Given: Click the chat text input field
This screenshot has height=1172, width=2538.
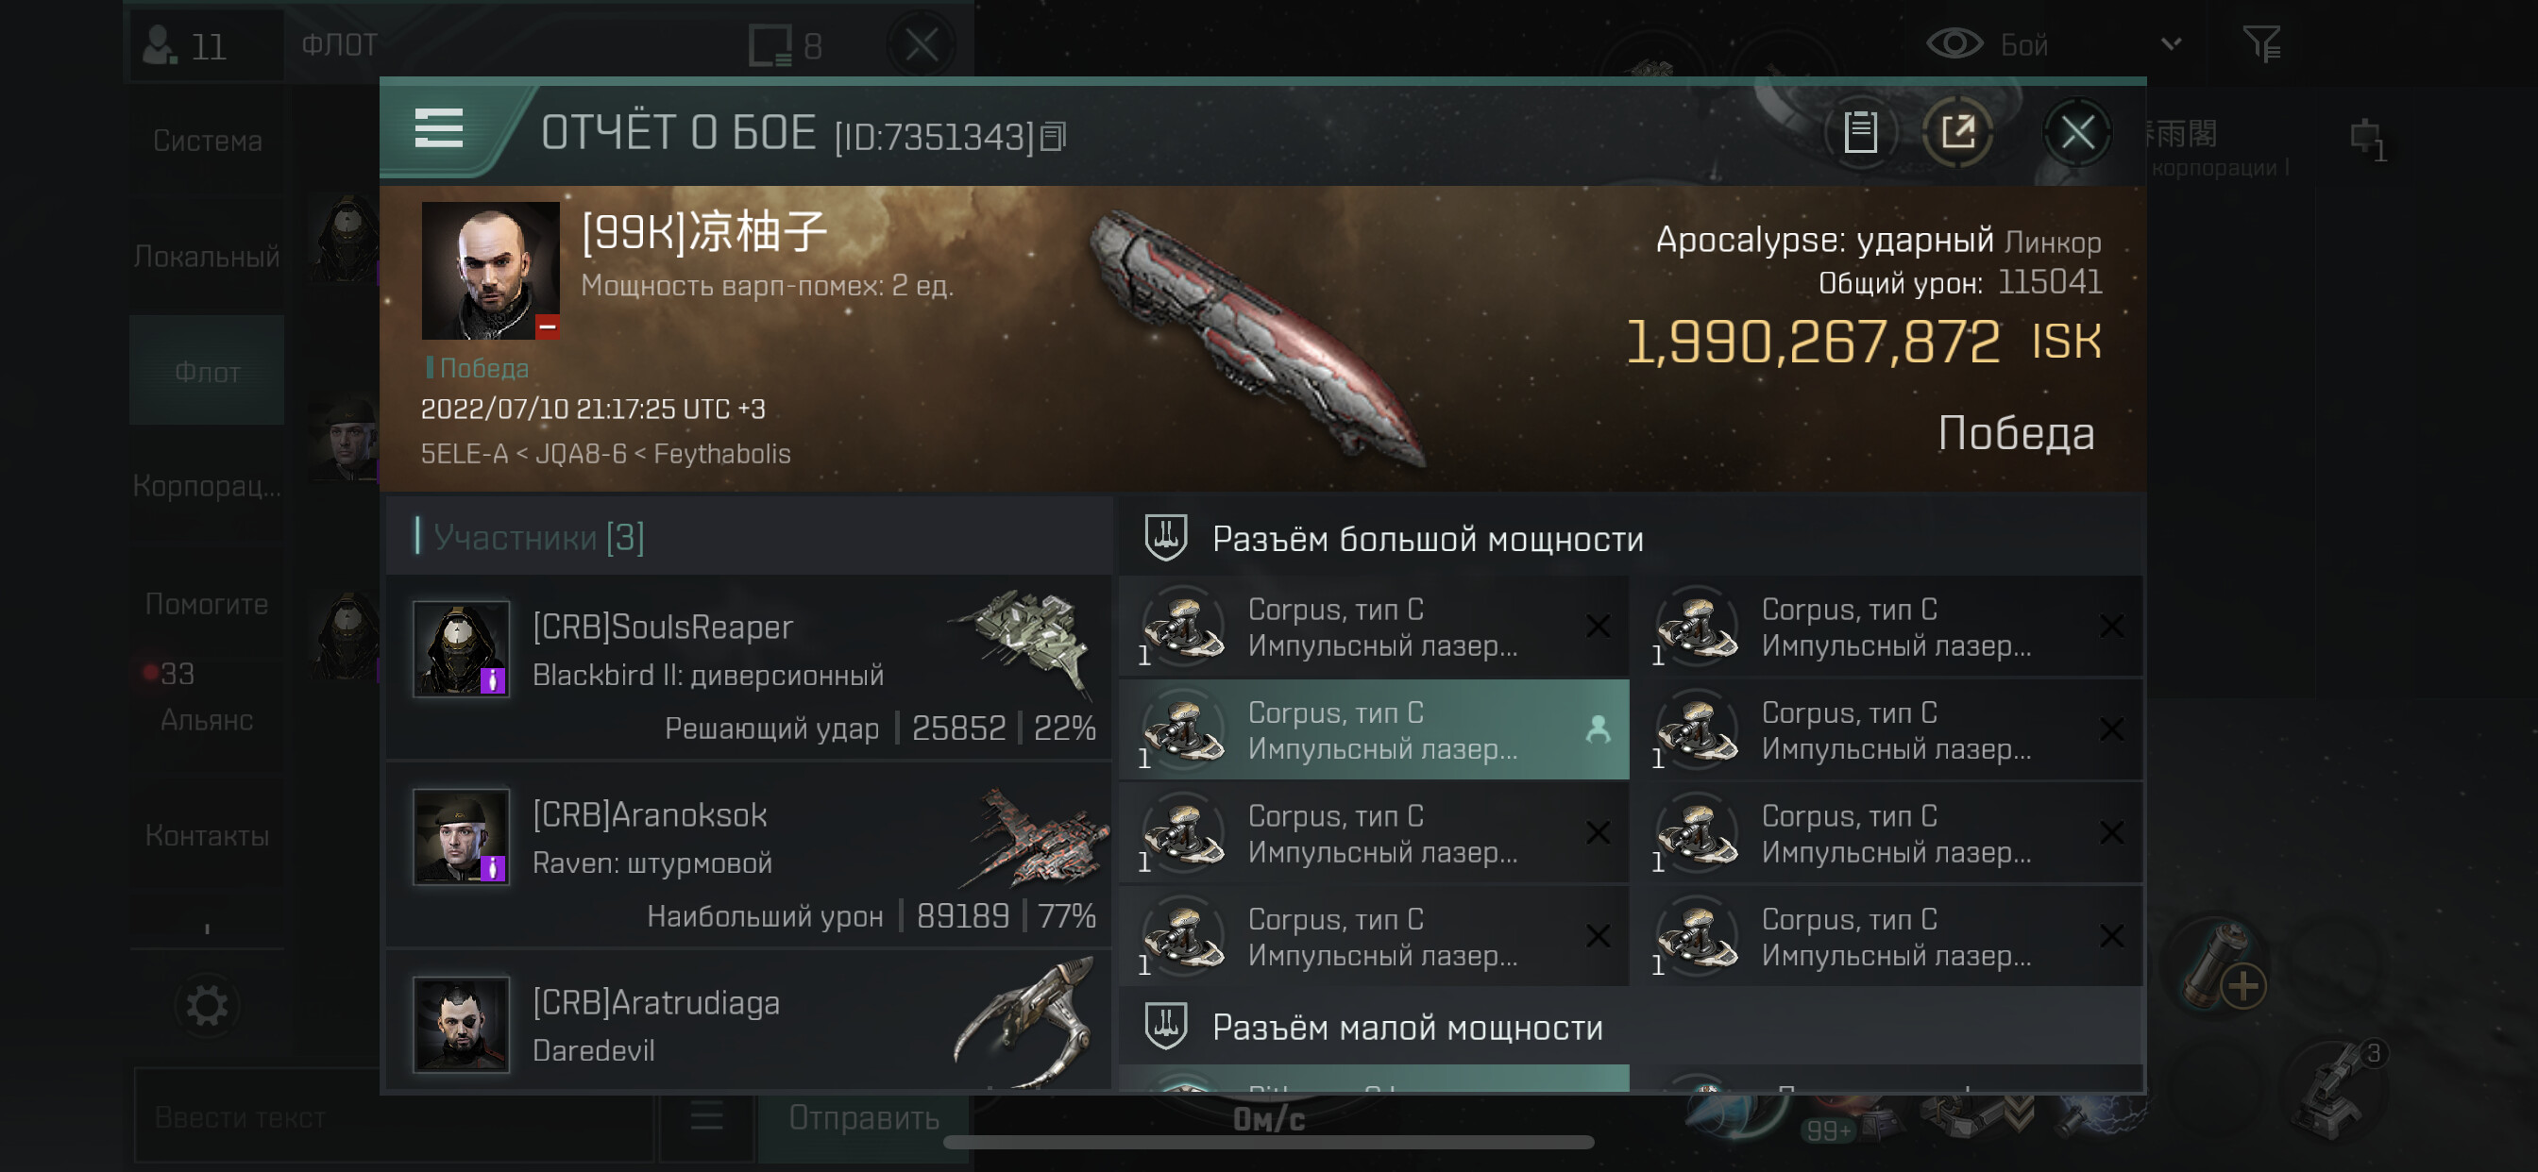Looking at the screenshot, I should (394, 1118).
